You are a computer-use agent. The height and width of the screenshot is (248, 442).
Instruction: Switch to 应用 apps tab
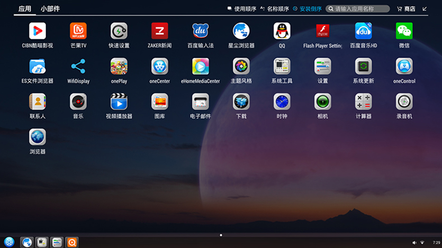(x=25, y=9)
